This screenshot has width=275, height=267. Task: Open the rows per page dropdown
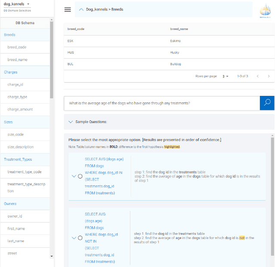[x=225, y=76]
